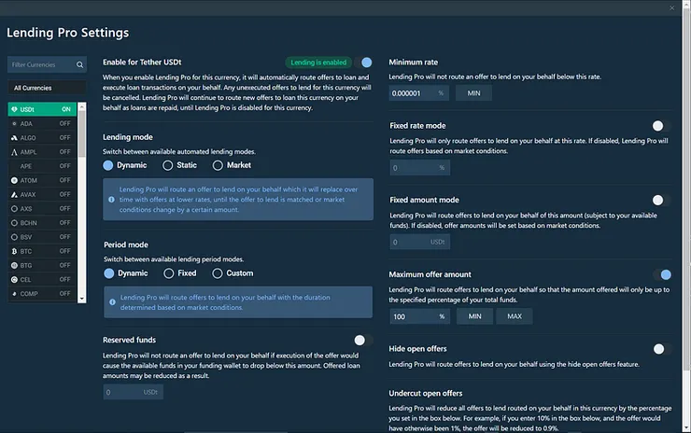Toggle the Fixed amount mode switch
Screen dimensions: 691x433
[x=660, y=201]
